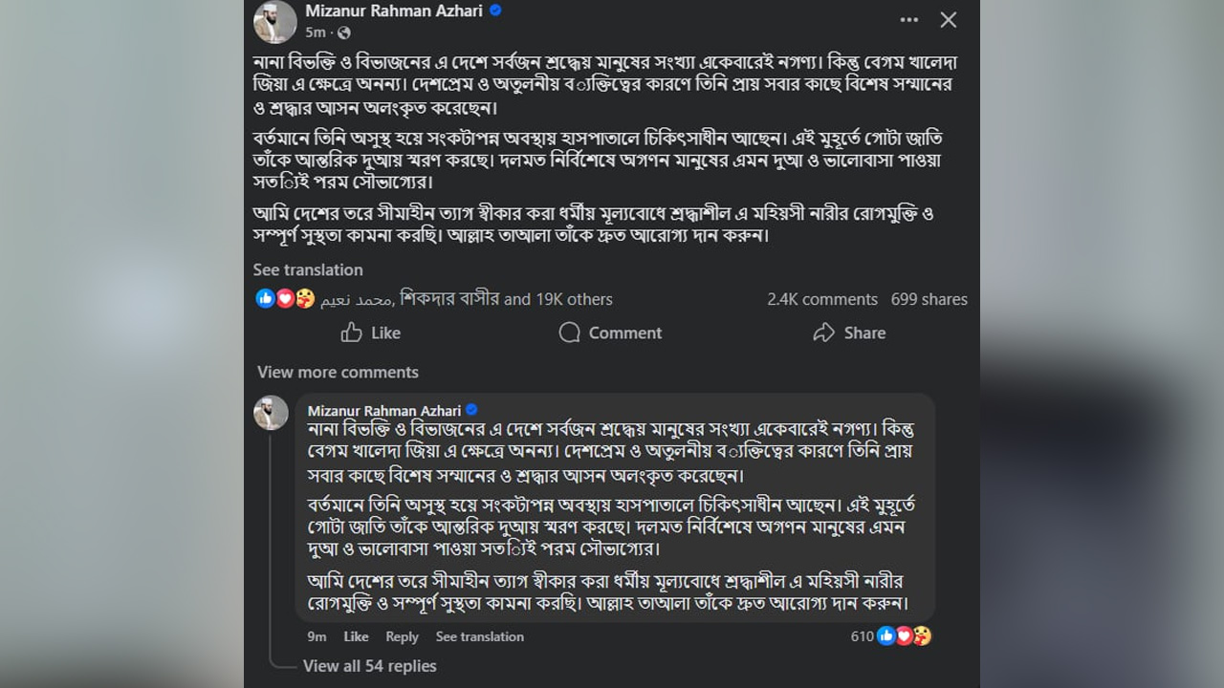
Task: Click See translation under the post
Action: (x=308, y=269)
